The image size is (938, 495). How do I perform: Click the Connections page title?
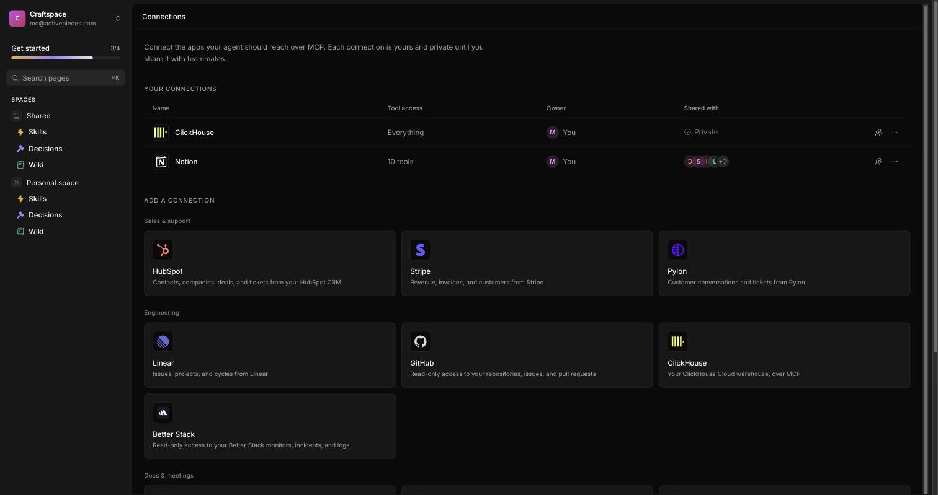[164, 17]
